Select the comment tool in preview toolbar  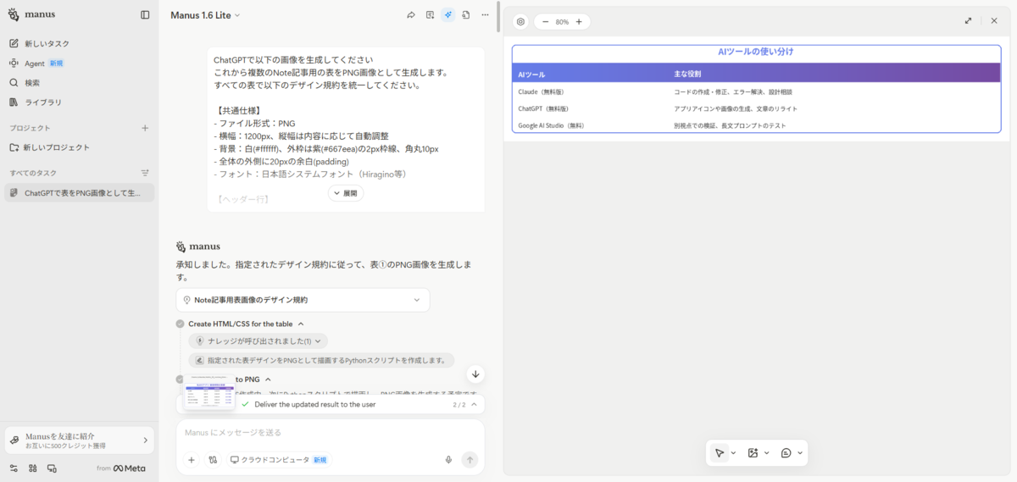coord(786,453)
